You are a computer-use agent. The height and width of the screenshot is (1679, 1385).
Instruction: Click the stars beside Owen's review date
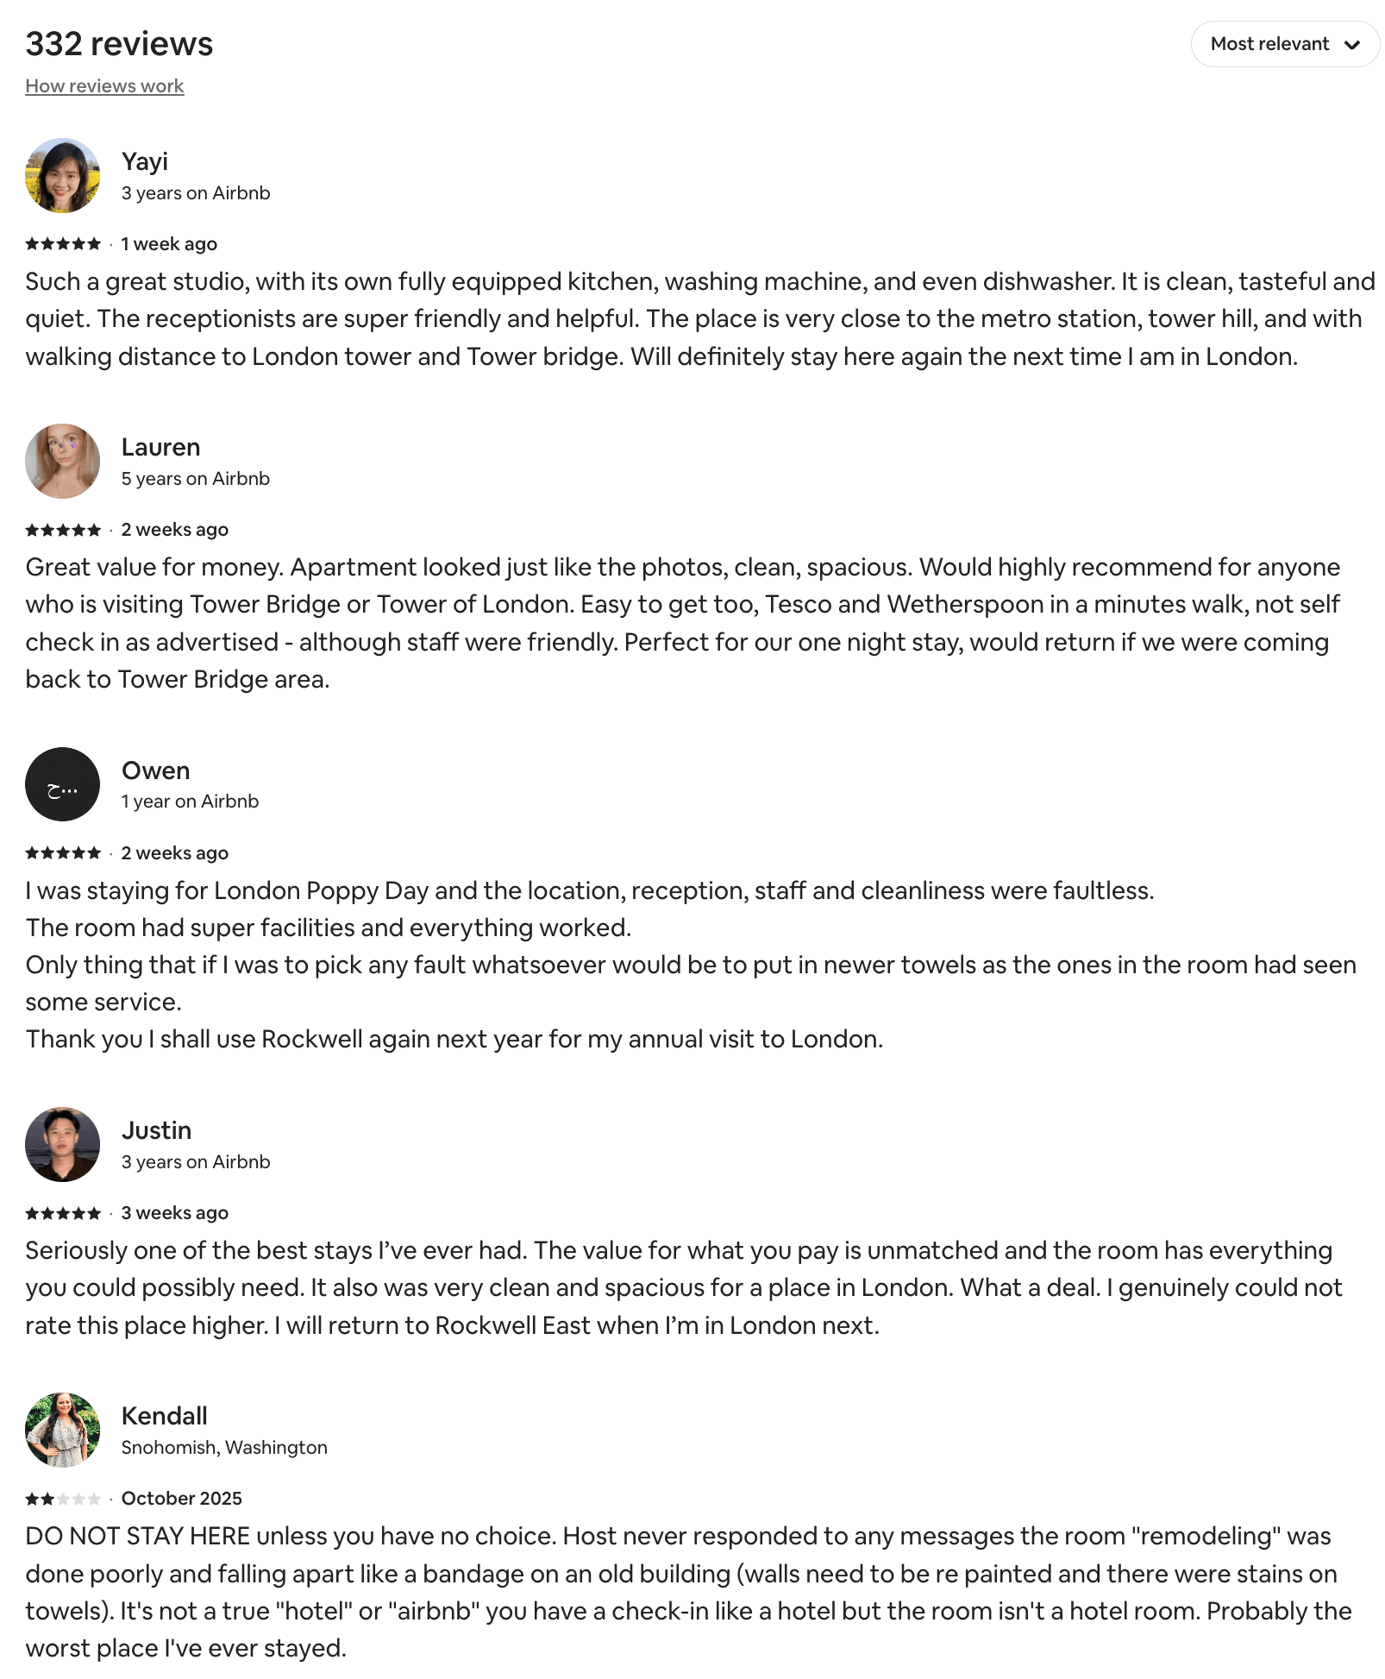(63, 852)
